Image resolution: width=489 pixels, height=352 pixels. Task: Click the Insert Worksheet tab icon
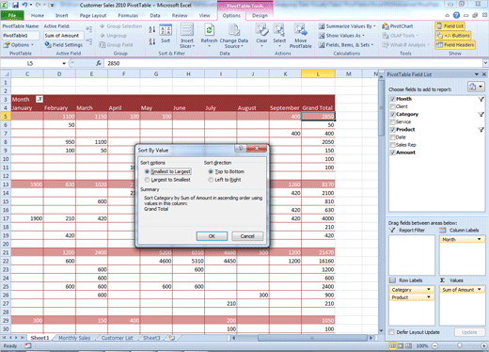(x=171, y=338)
